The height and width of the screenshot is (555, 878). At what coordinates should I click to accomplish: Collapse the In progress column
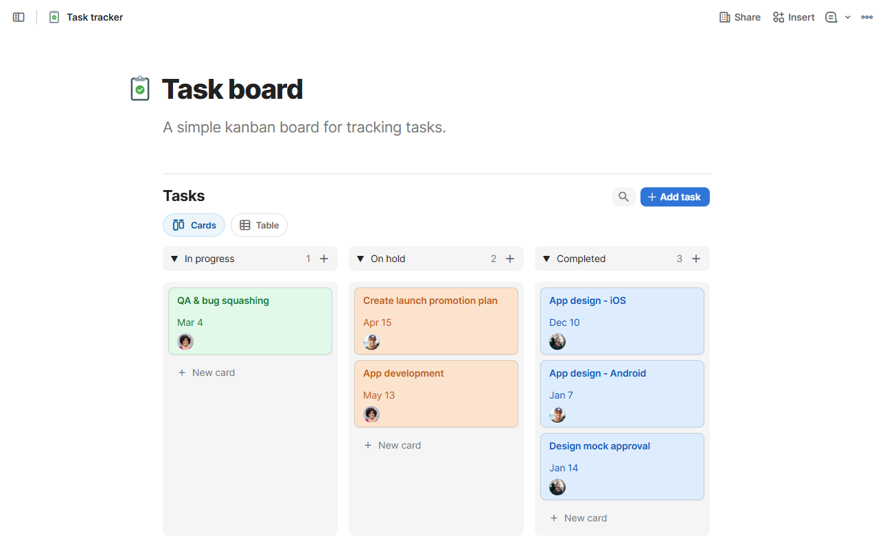pos(174,259)
